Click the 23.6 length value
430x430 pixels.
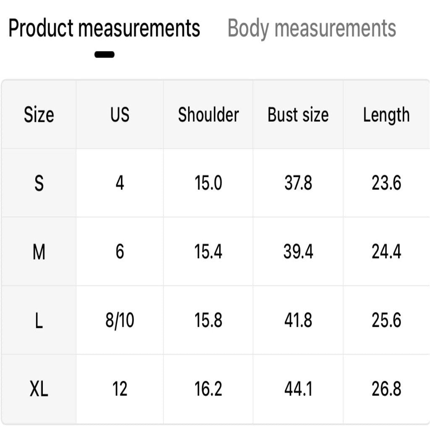tap(386, 183)
